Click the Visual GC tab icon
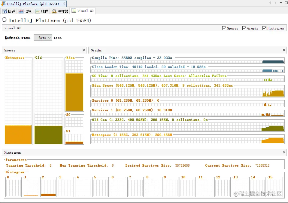This screenshot has height=203, width=288. 74,11
